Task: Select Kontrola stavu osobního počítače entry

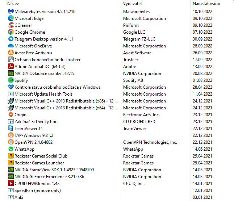Action: pyautogui.click(x=57, y=87)
